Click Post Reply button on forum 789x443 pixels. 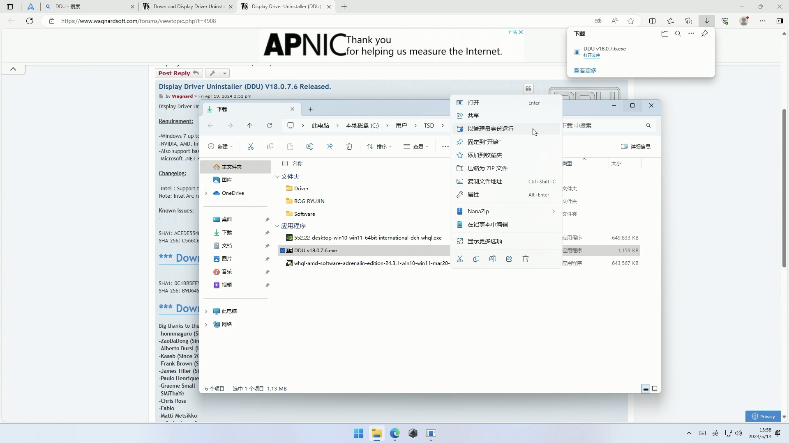pyautogui.click(x=178, y=73)
